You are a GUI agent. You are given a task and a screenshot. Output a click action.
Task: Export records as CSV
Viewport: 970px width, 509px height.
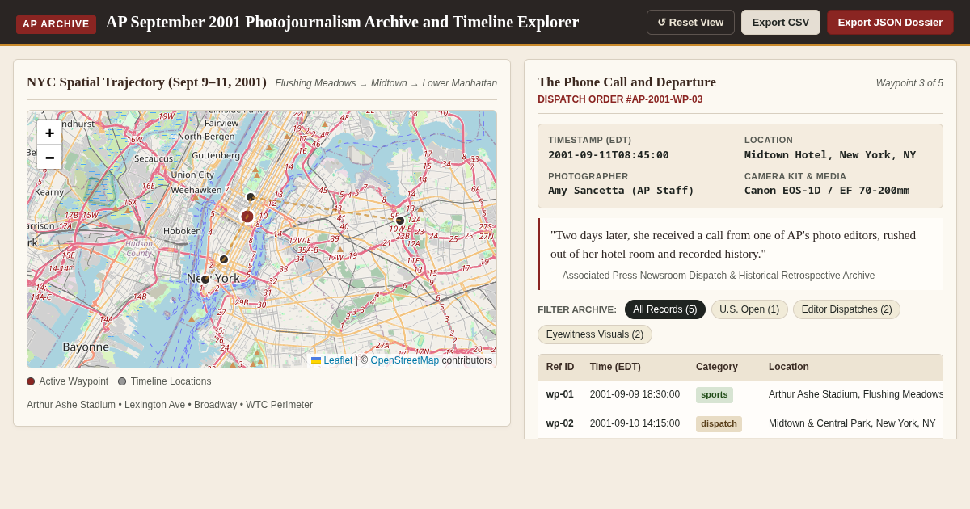point(781,22)
